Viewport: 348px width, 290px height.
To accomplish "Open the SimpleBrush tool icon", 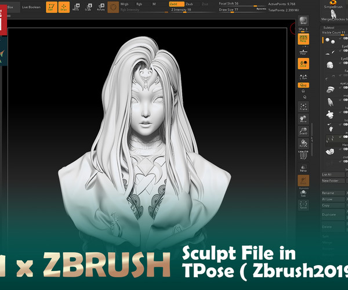I will click(333, 4).
